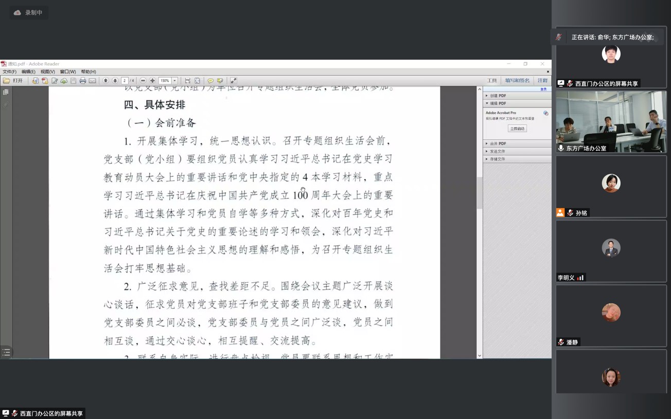Click the page number field showing 2
Image resolution: width=671 pixels, height=419 pixels.
(125, 81)
